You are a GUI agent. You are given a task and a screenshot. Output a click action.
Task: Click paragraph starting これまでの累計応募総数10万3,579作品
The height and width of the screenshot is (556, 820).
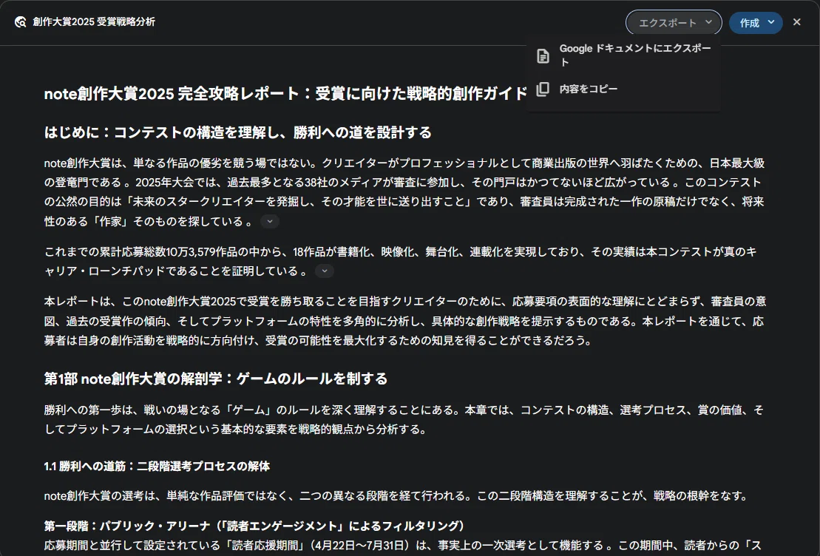[x=401, y=261]
